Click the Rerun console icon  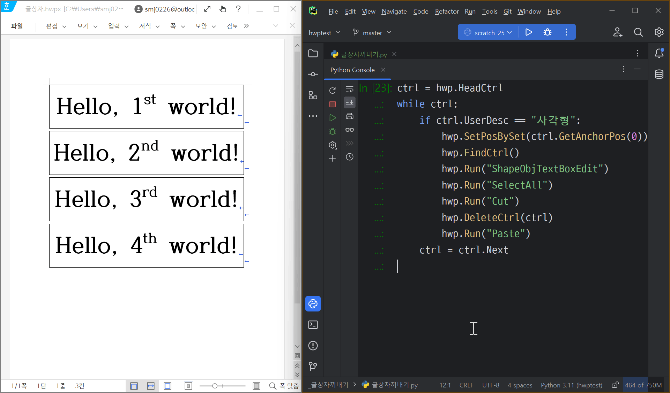pyautogui.click(x=332, y=91)
